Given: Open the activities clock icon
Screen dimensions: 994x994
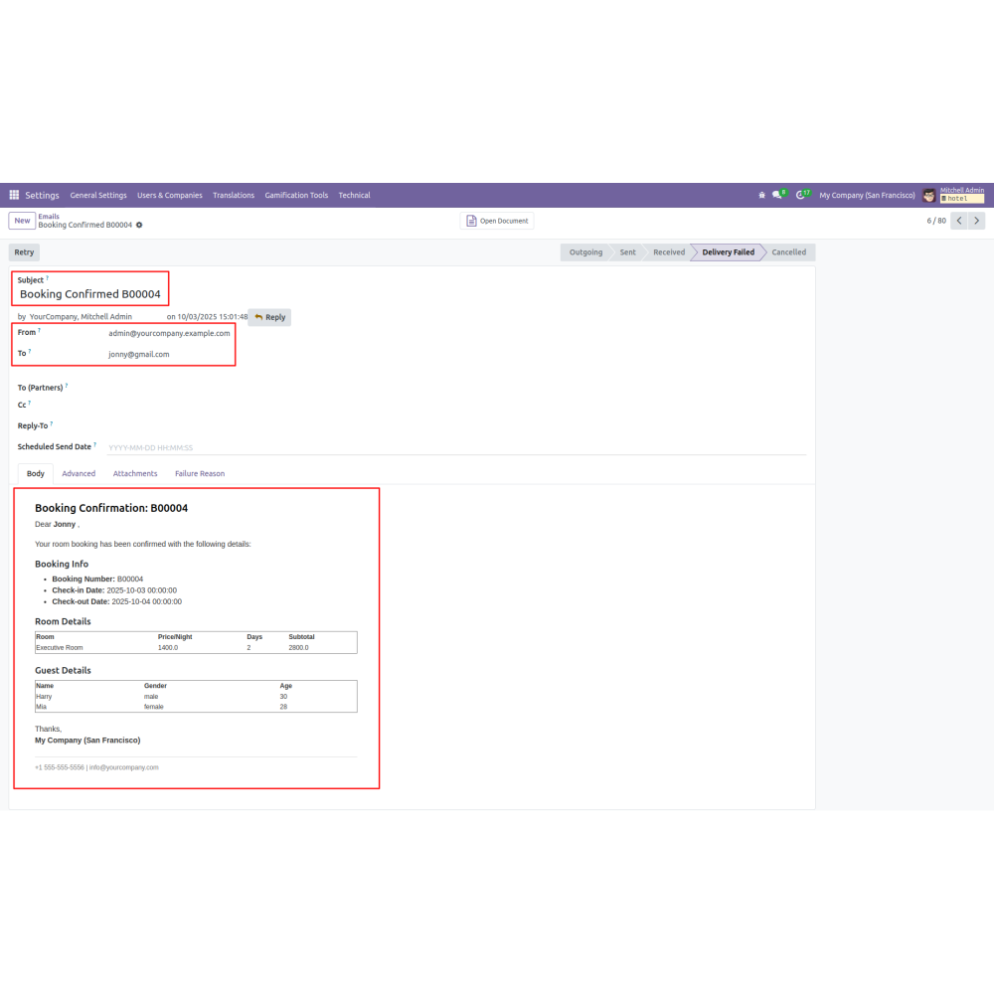Looking at the screenshot, I should point(801,195).
